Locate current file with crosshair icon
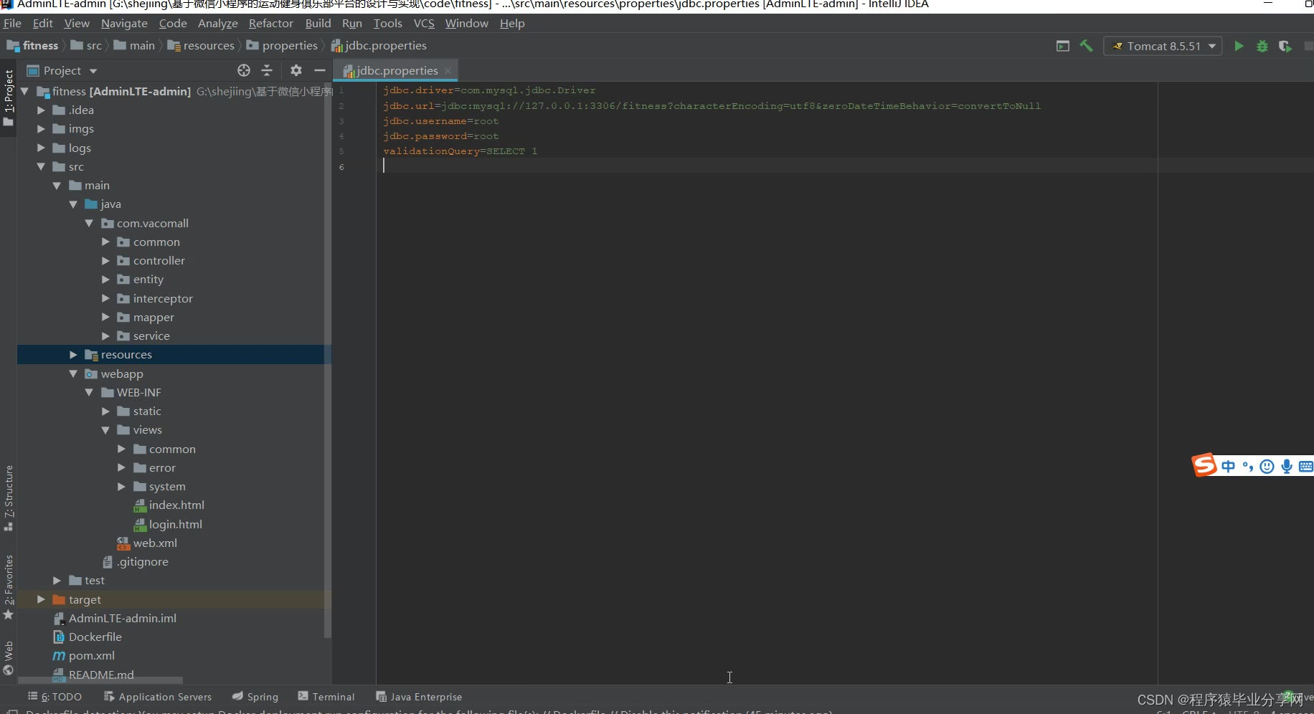Image resolution: width=1314 pixels, height=714 pixels. point(244,70)
